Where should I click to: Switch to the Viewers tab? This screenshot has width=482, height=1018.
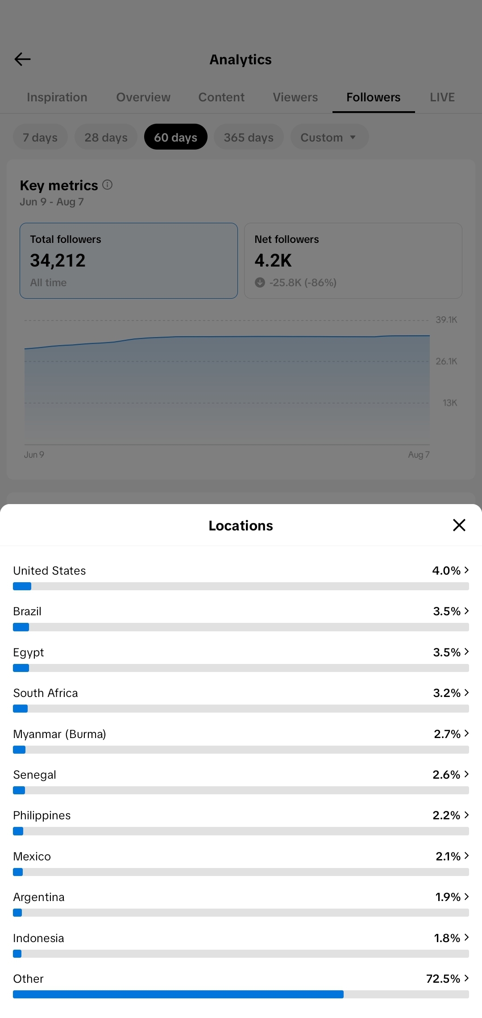295,97
